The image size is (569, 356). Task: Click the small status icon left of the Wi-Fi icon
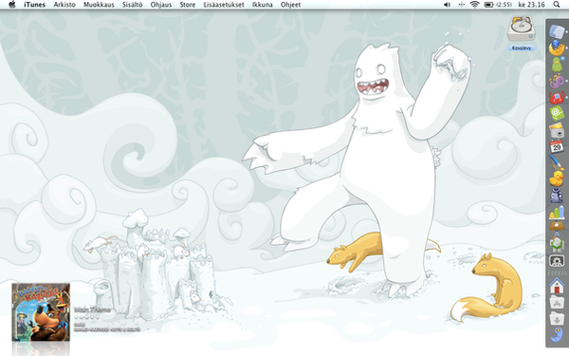461,5
